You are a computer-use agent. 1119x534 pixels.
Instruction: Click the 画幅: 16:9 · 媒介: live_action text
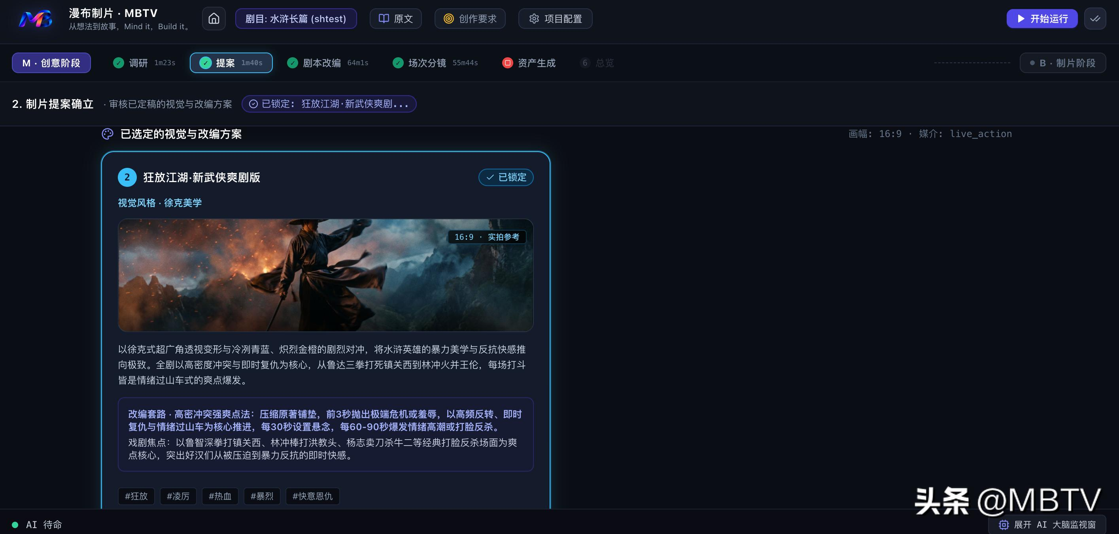click(930, 134)
